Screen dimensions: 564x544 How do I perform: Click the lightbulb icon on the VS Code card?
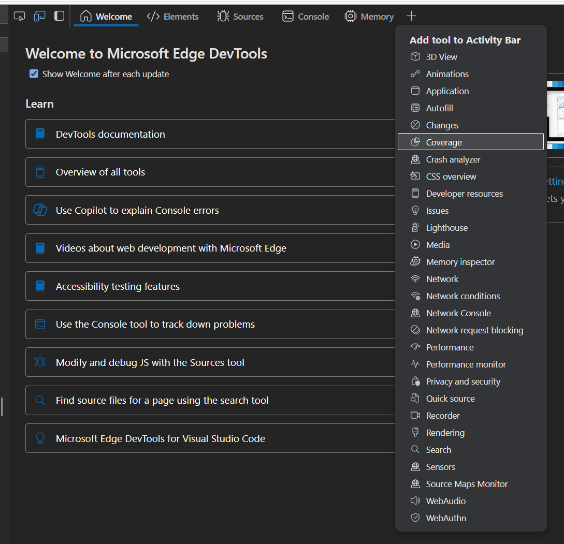pos(40,438)
